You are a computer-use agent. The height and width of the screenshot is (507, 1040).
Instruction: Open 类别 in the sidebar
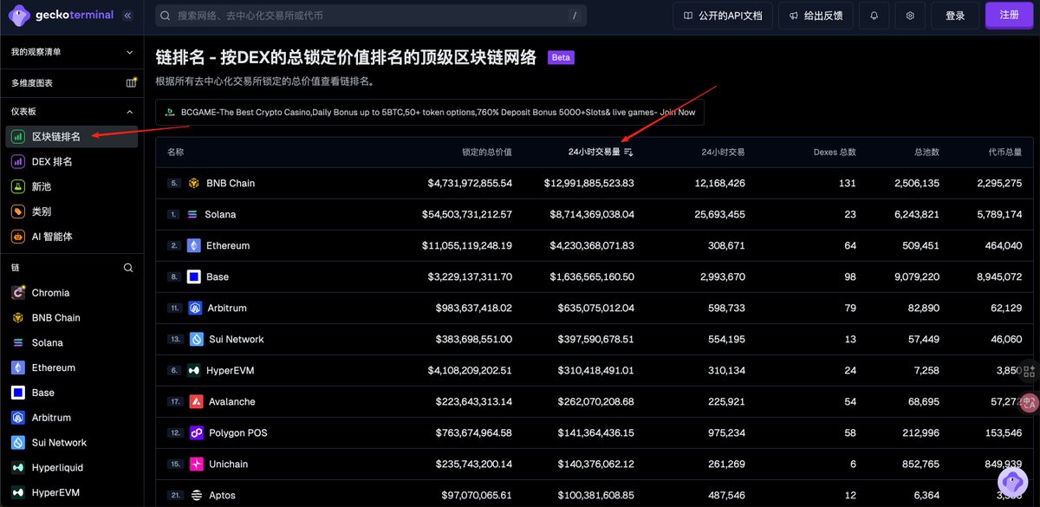click(72, 211)
